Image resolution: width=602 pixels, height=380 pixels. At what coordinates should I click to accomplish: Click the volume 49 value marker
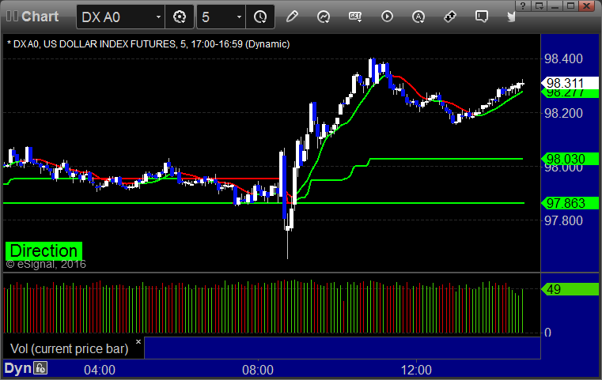(570, 289)
